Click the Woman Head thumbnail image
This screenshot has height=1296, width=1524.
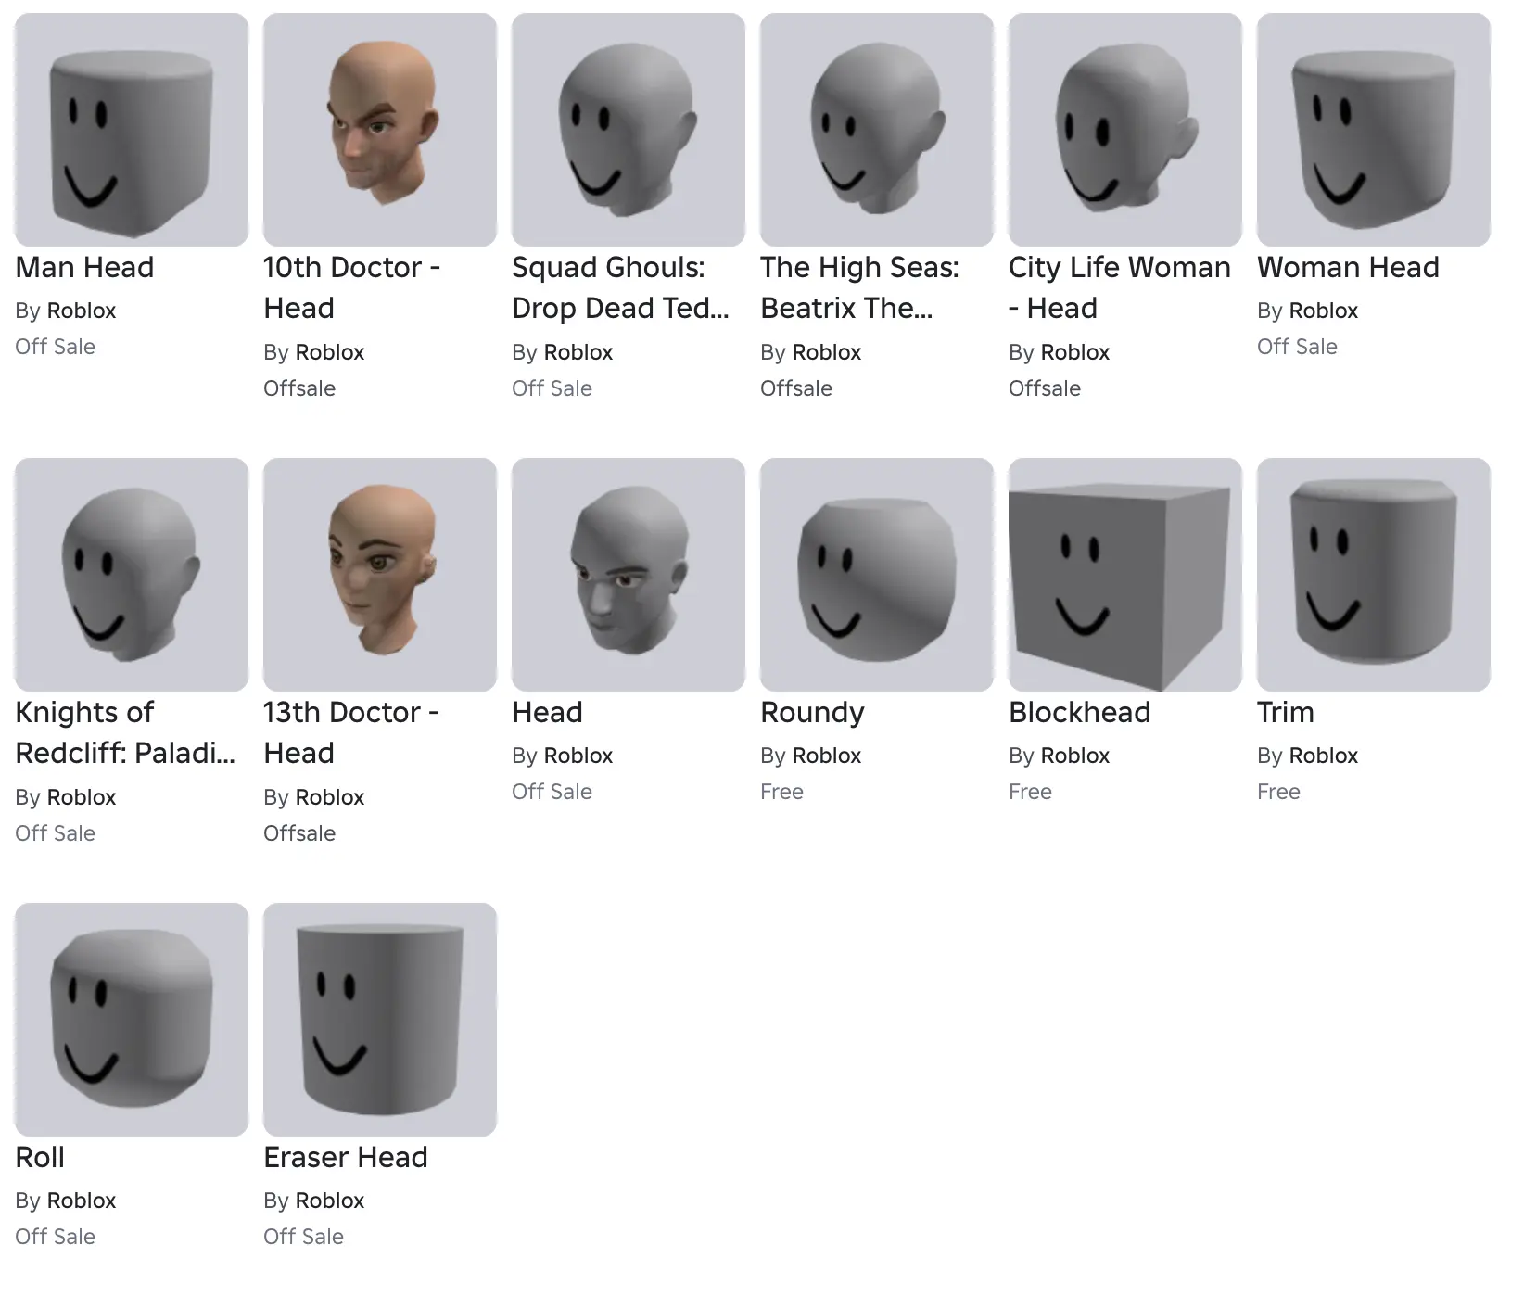pos(1374,130)
